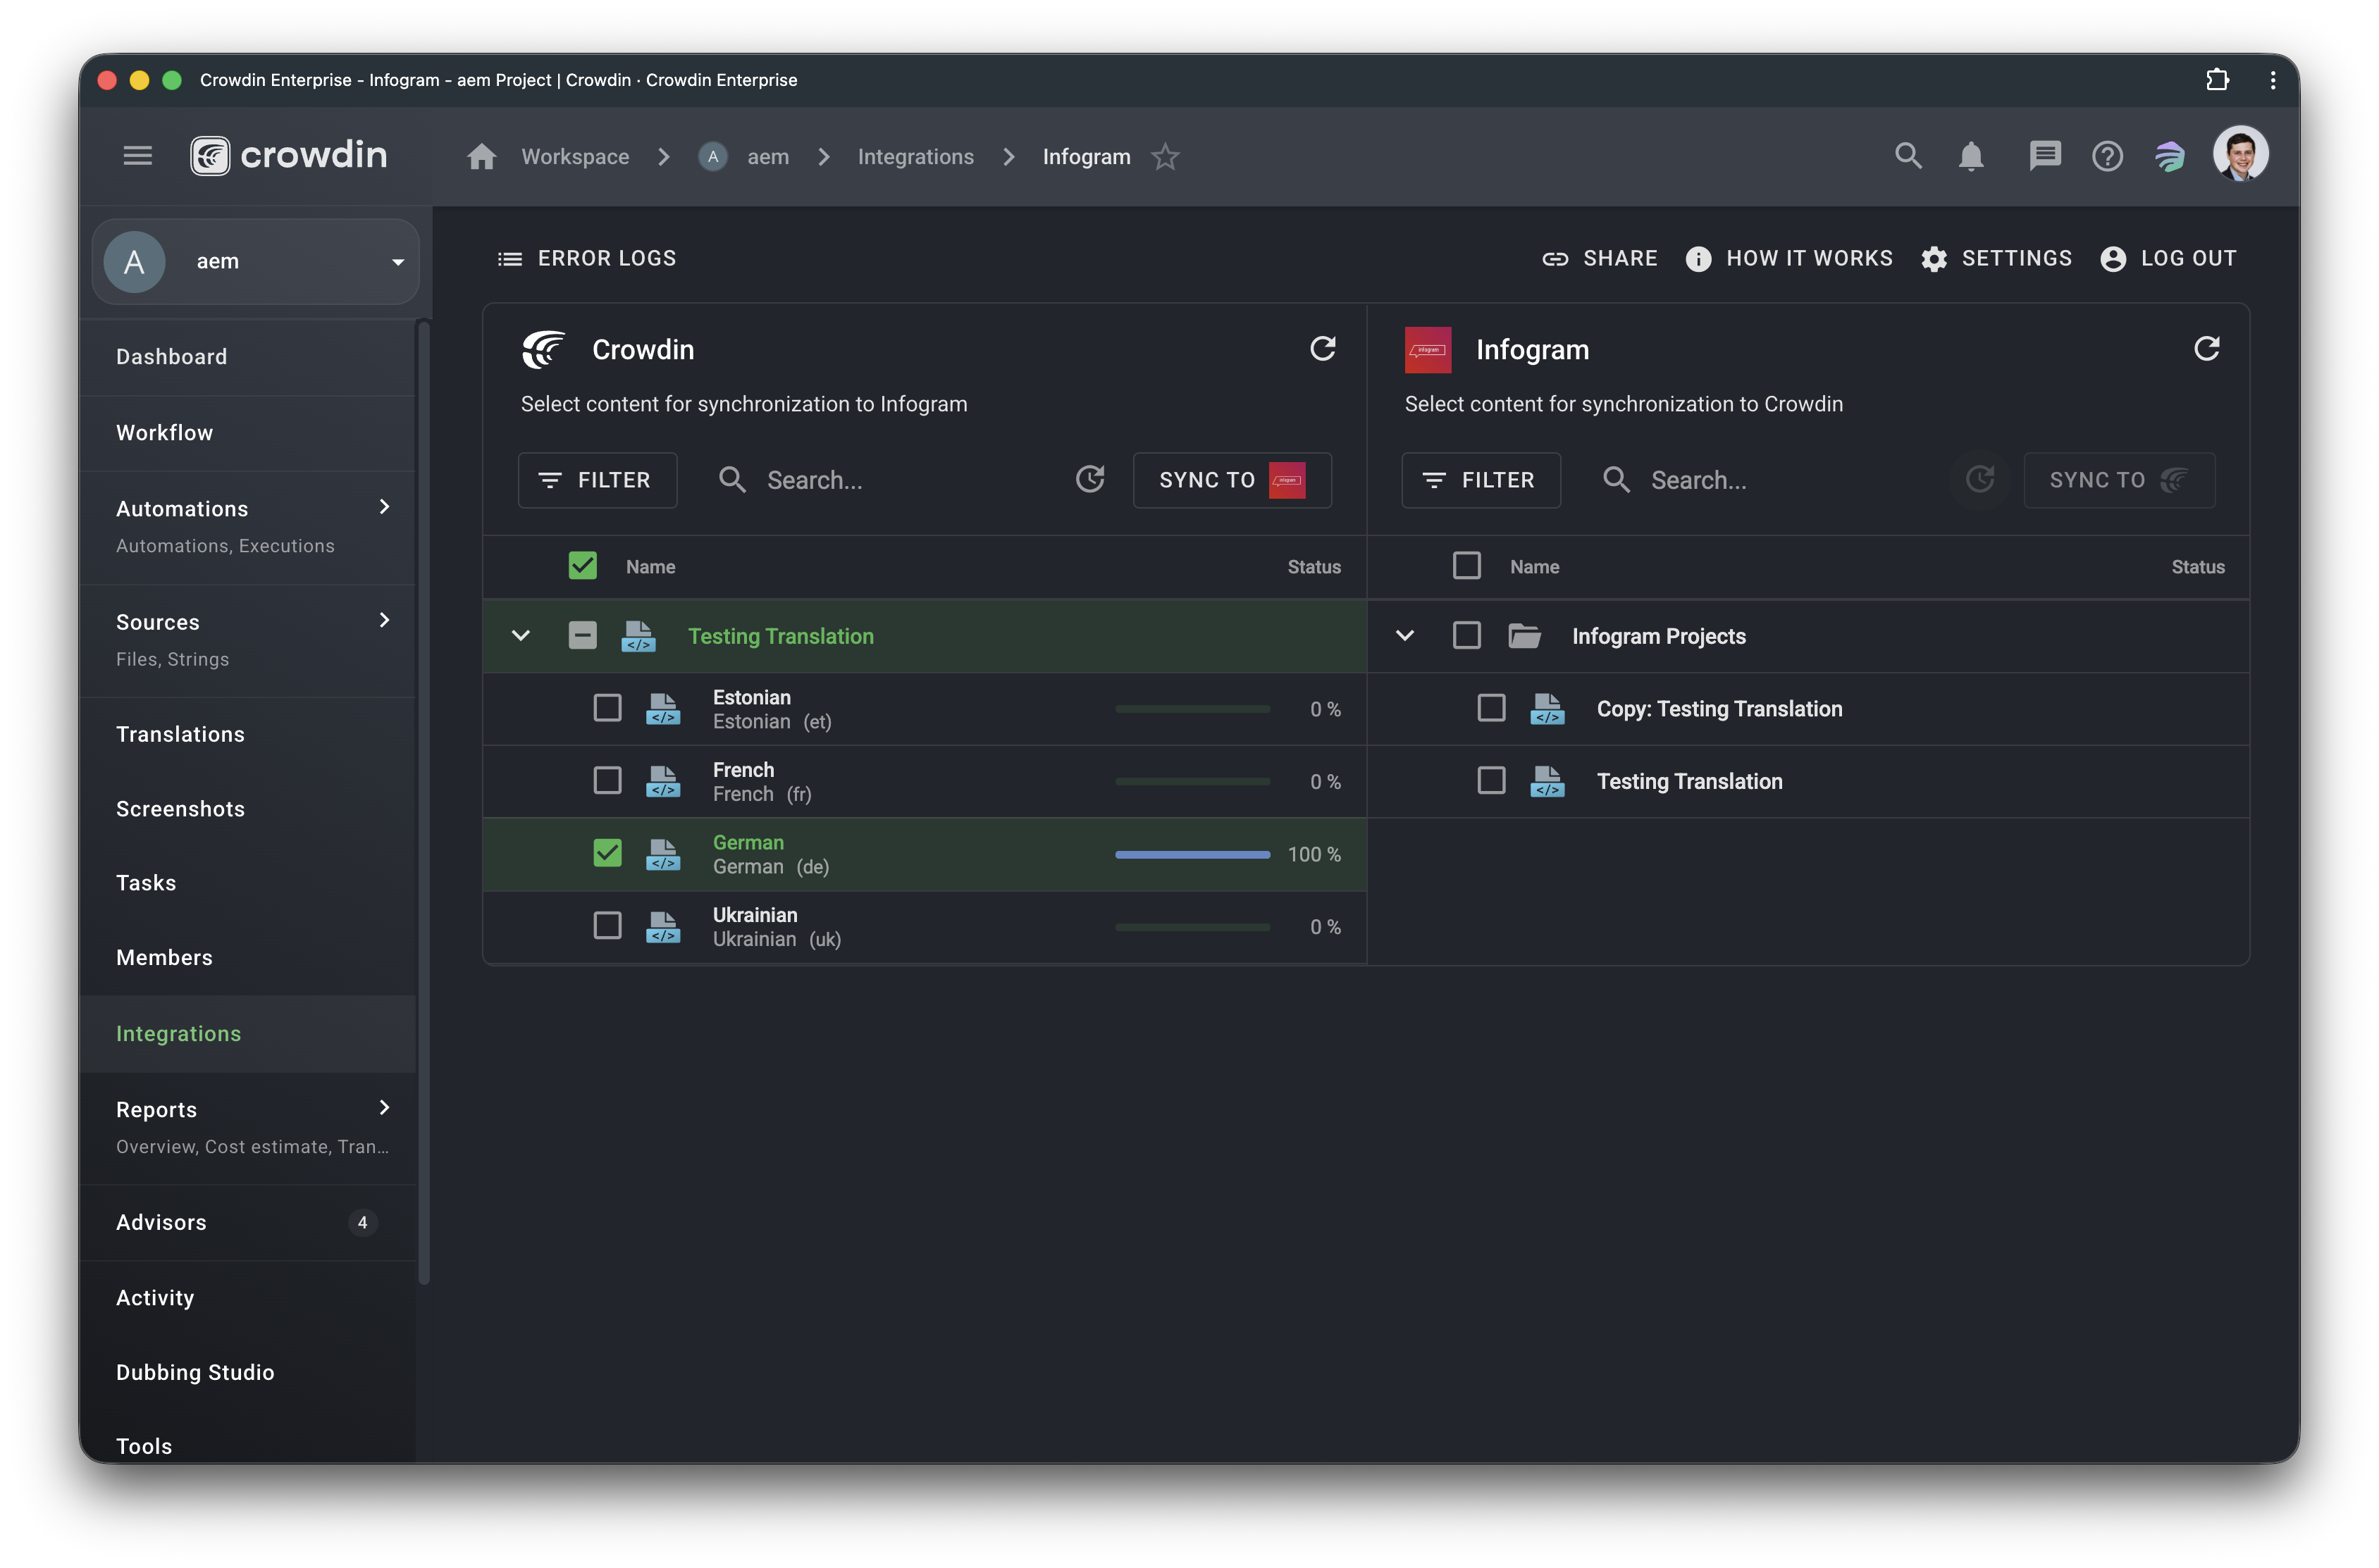Image resolution: width=2379 pixels, height=1568 pixels.
Task: Star the Infogram page as favorite
Action: [x=1166, y=156]
